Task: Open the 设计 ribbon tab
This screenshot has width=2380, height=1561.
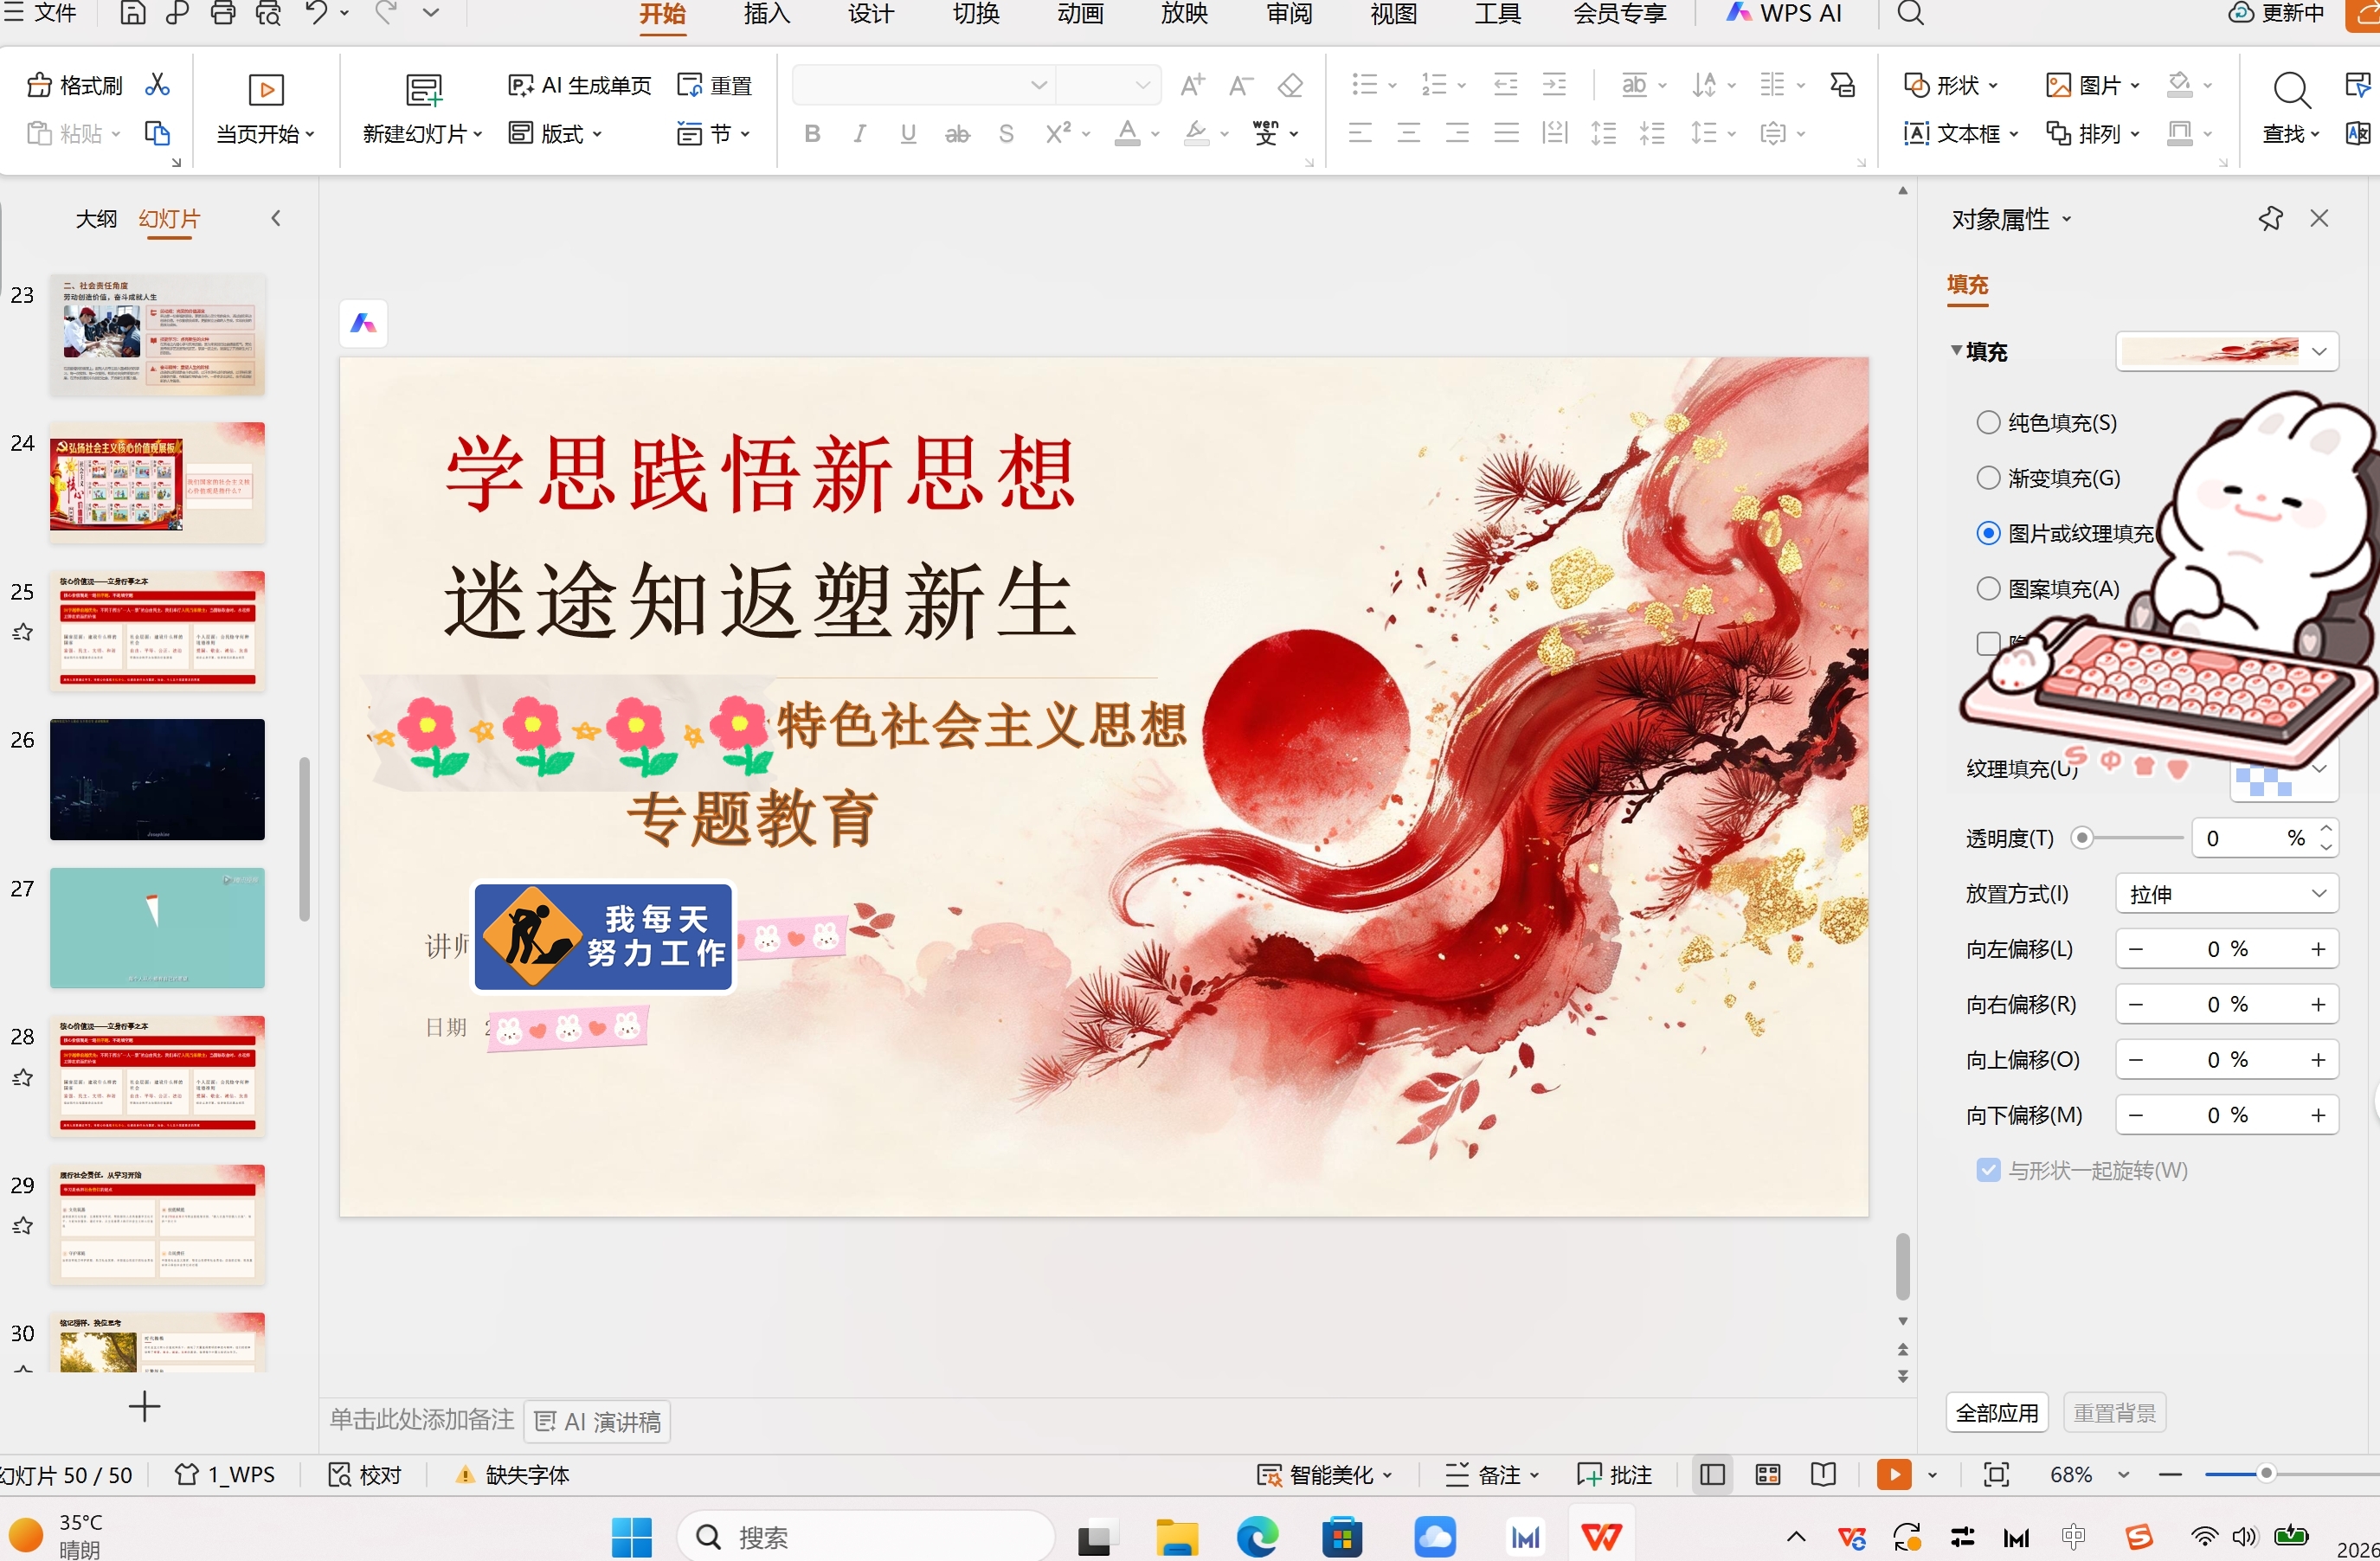Action: [x=871, y=14]
